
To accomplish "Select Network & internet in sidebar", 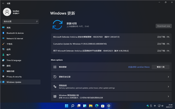I will [20, 38].
